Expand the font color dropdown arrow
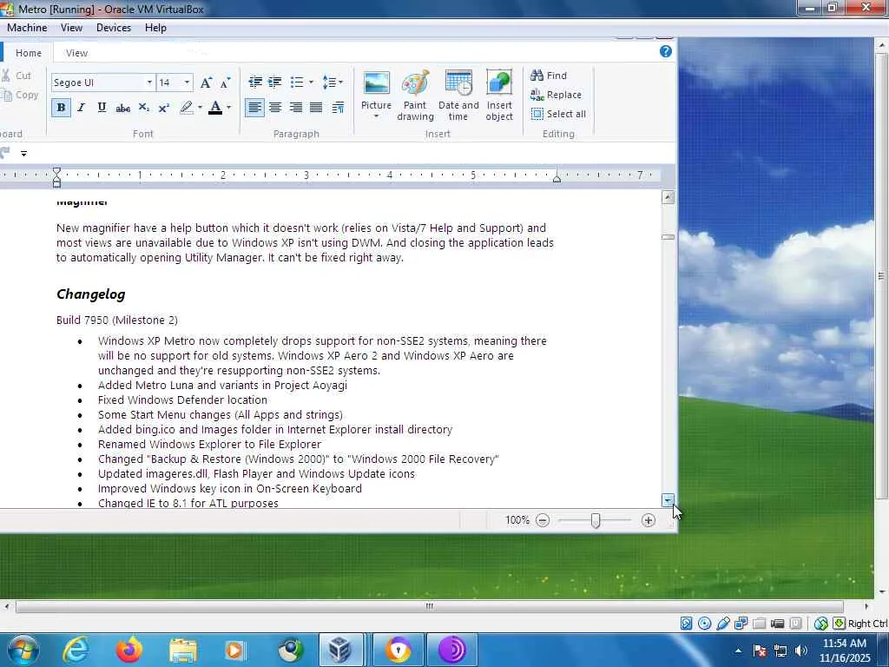The height and width of the screenshot is (667, 889). pyautogui.click(x=228, y=107)
